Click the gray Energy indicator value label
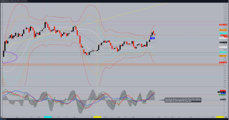The height and width of the screenshot is (120, 229). point(223,100)
